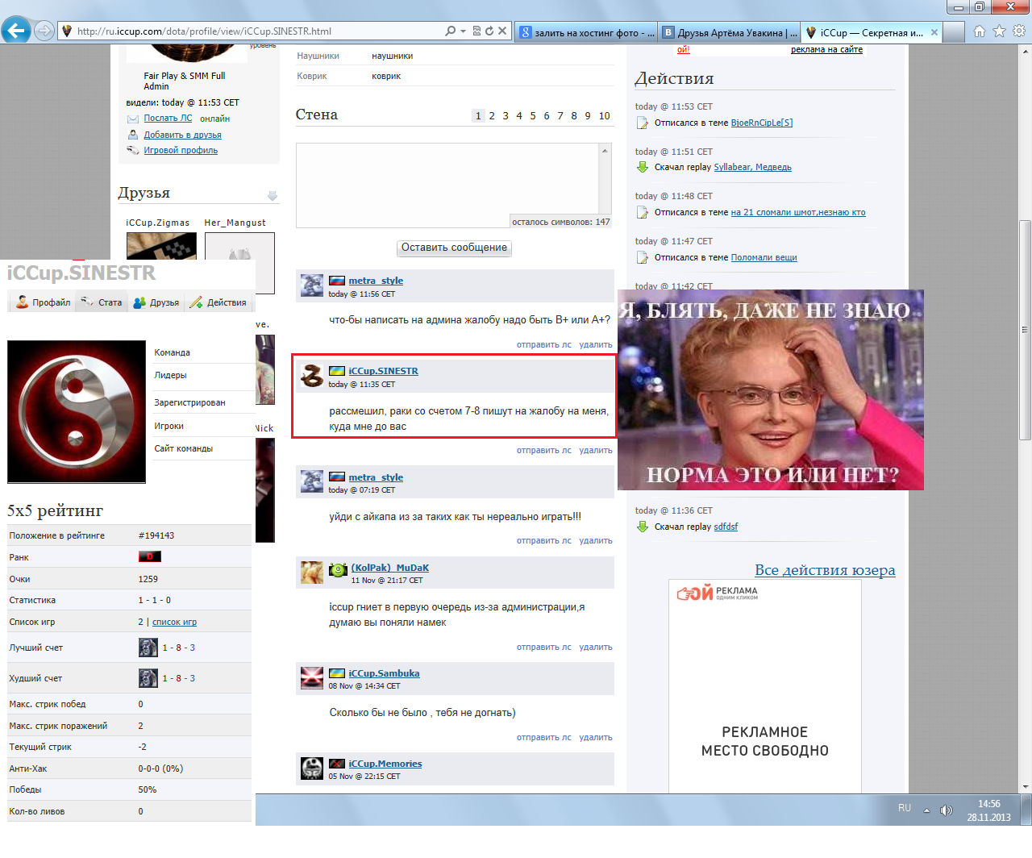Screen dimensions: 1032x858
Task: Open 'Поломали вещи' topic link
Action: point(764,257)
